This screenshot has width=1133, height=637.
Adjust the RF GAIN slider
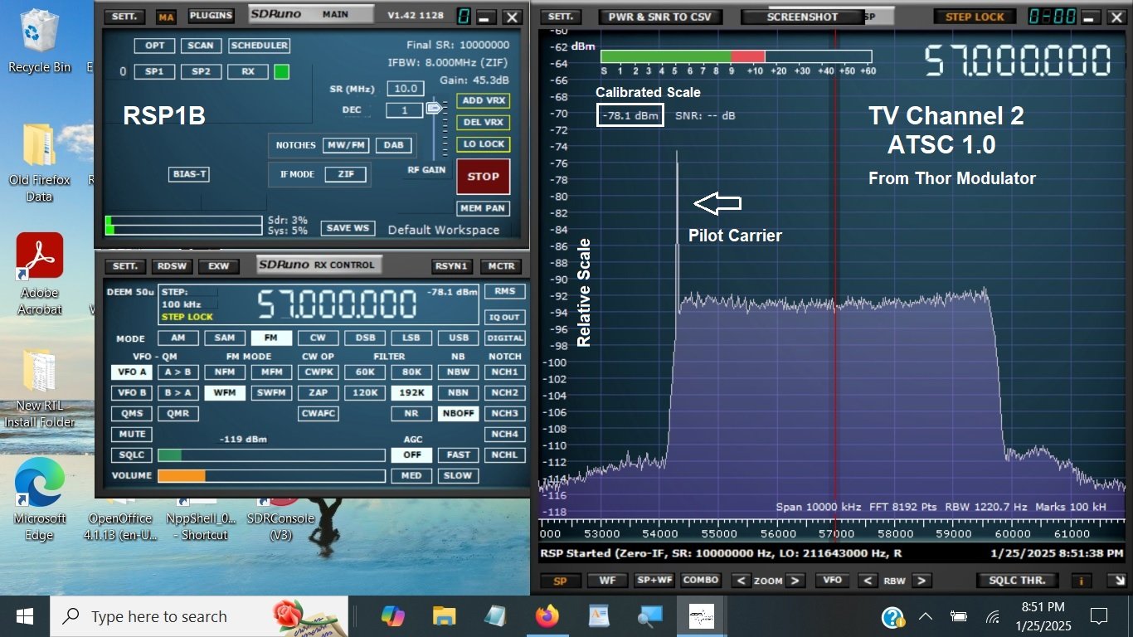(x=435, y=108)
